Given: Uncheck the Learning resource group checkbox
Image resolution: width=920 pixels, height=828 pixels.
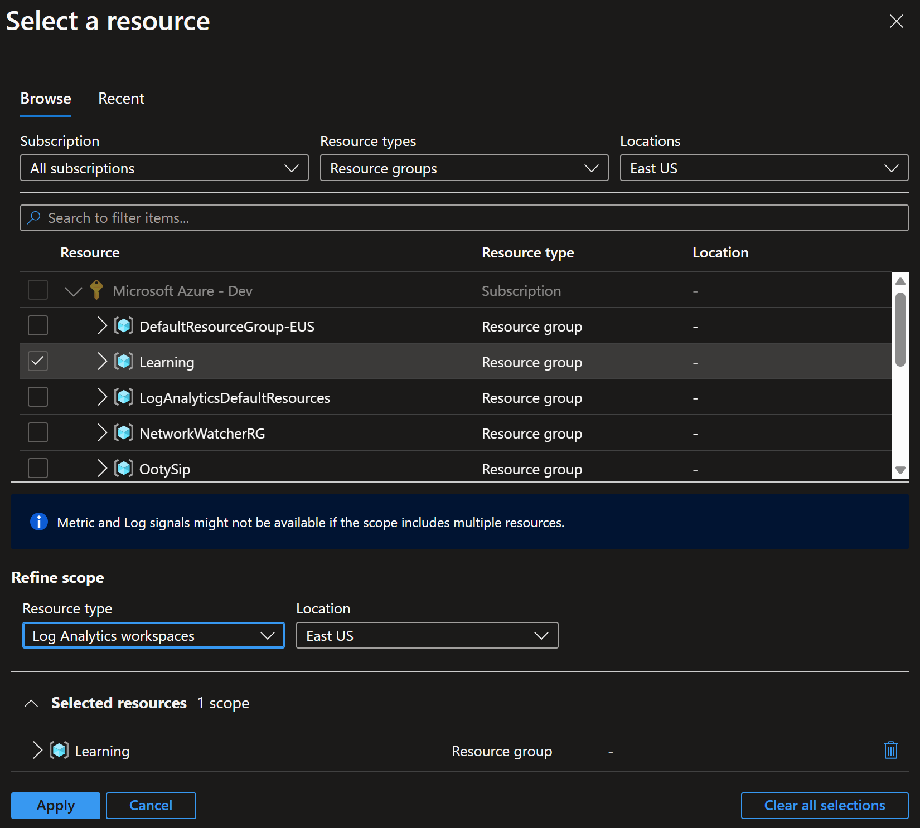Looking at the screenshot, I should click(38, 361).
